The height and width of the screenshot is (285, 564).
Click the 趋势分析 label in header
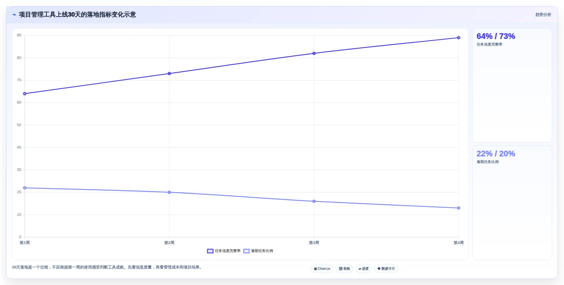[543, 15]
